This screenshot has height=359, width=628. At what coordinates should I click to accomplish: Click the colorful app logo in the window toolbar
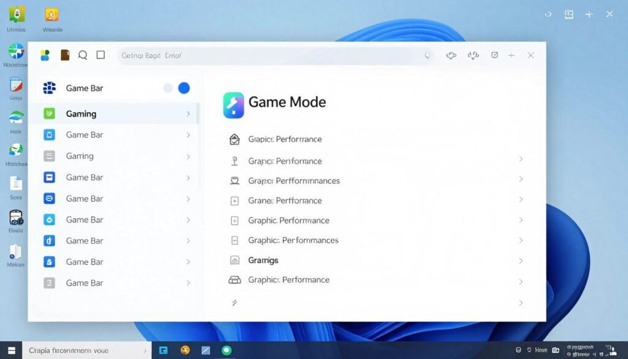[x=45, y=55]
